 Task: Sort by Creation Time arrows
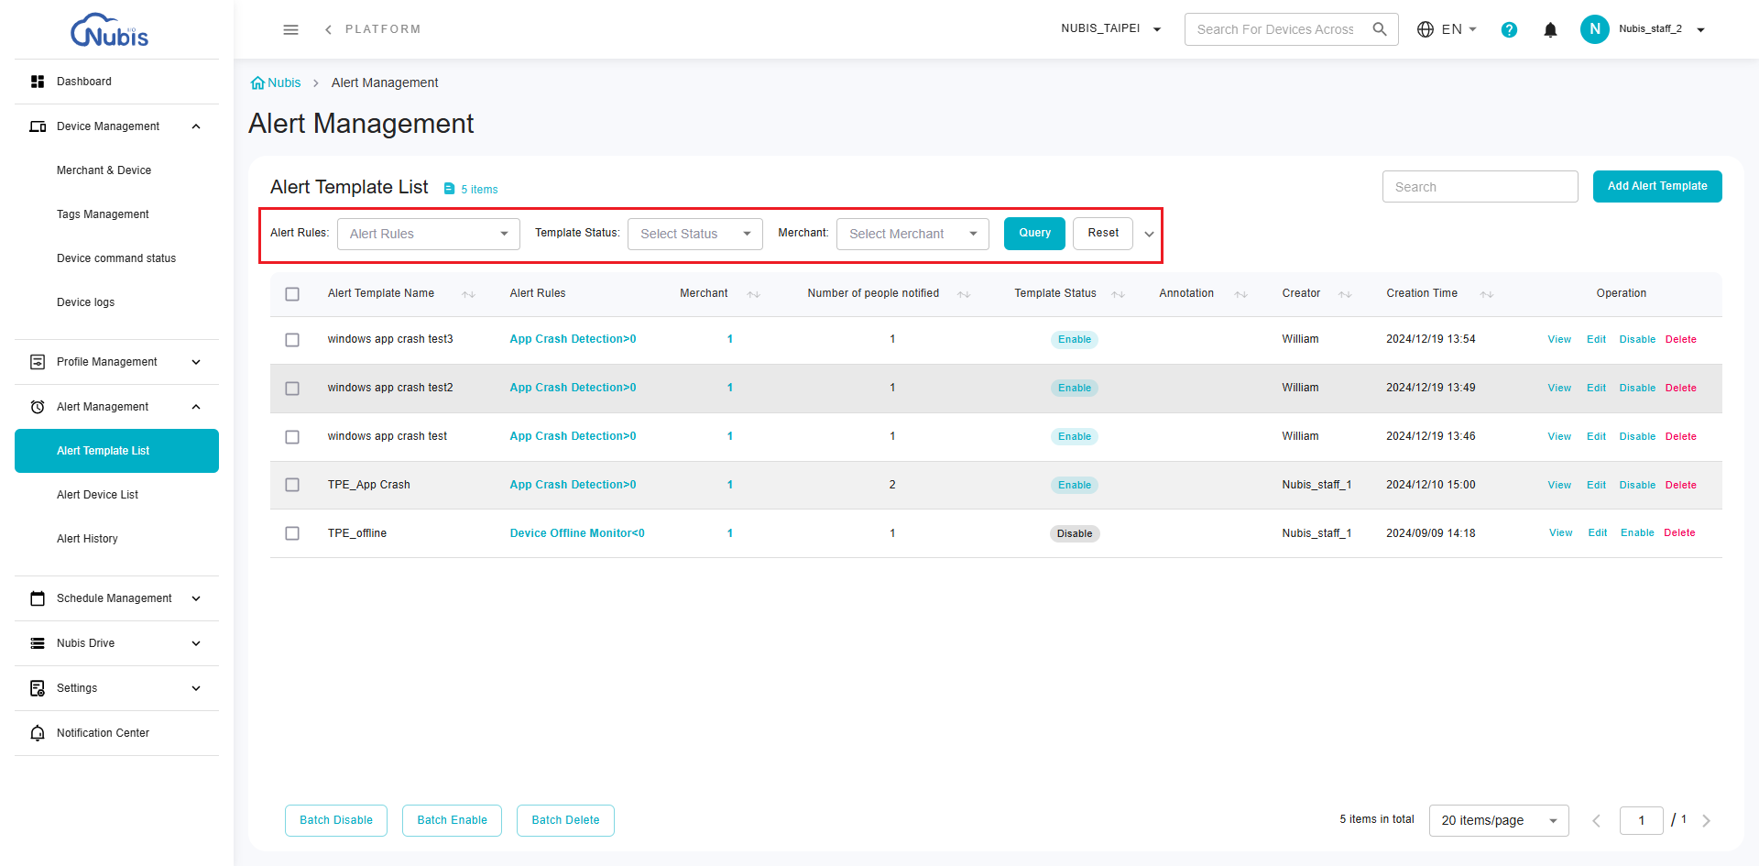pyautogui.click(x=1487, y=294)
